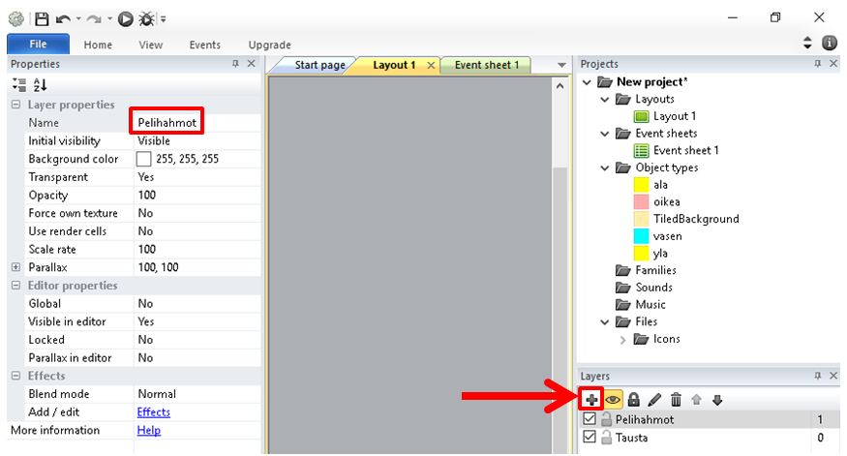Collapse the Layouts folder in Projects
This screenshot has width=847, height=456.
pyautogui.click(x=605, y=100)
